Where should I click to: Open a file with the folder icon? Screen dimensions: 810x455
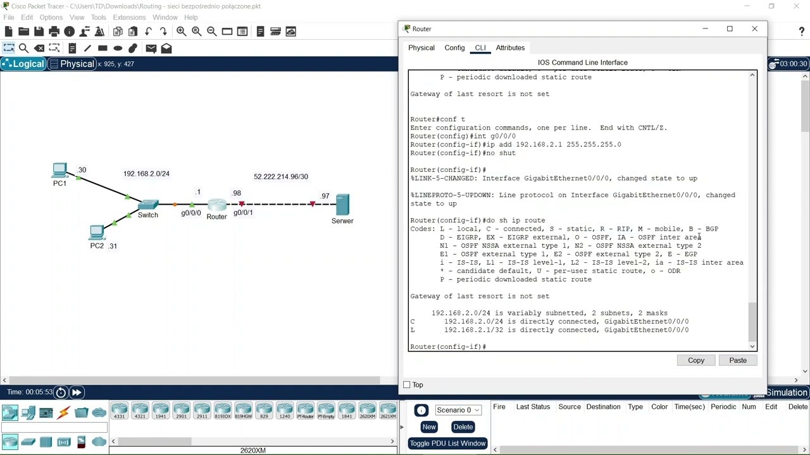pyautogui.click(x=23, y=31)
